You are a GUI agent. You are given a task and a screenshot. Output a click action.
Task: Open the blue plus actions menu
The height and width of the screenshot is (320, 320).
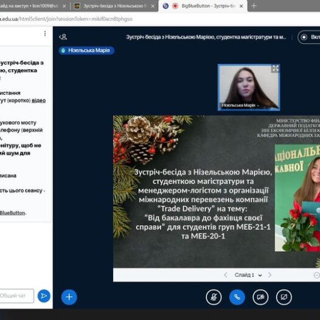pyautogui.click(x=69, y=297)
